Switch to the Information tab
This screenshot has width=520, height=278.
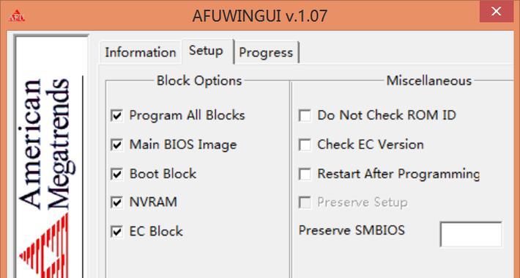pyautogui.click(x=141, y=53)
